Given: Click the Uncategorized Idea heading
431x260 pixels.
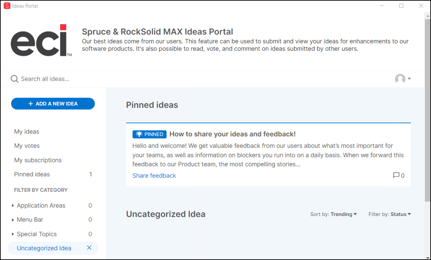Looking at the screenshot, I should point(166,214).
